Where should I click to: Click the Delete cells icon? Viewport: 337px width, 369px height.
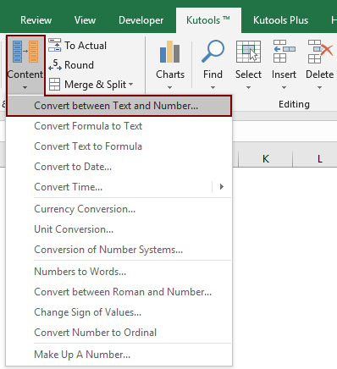click(320, 52)
